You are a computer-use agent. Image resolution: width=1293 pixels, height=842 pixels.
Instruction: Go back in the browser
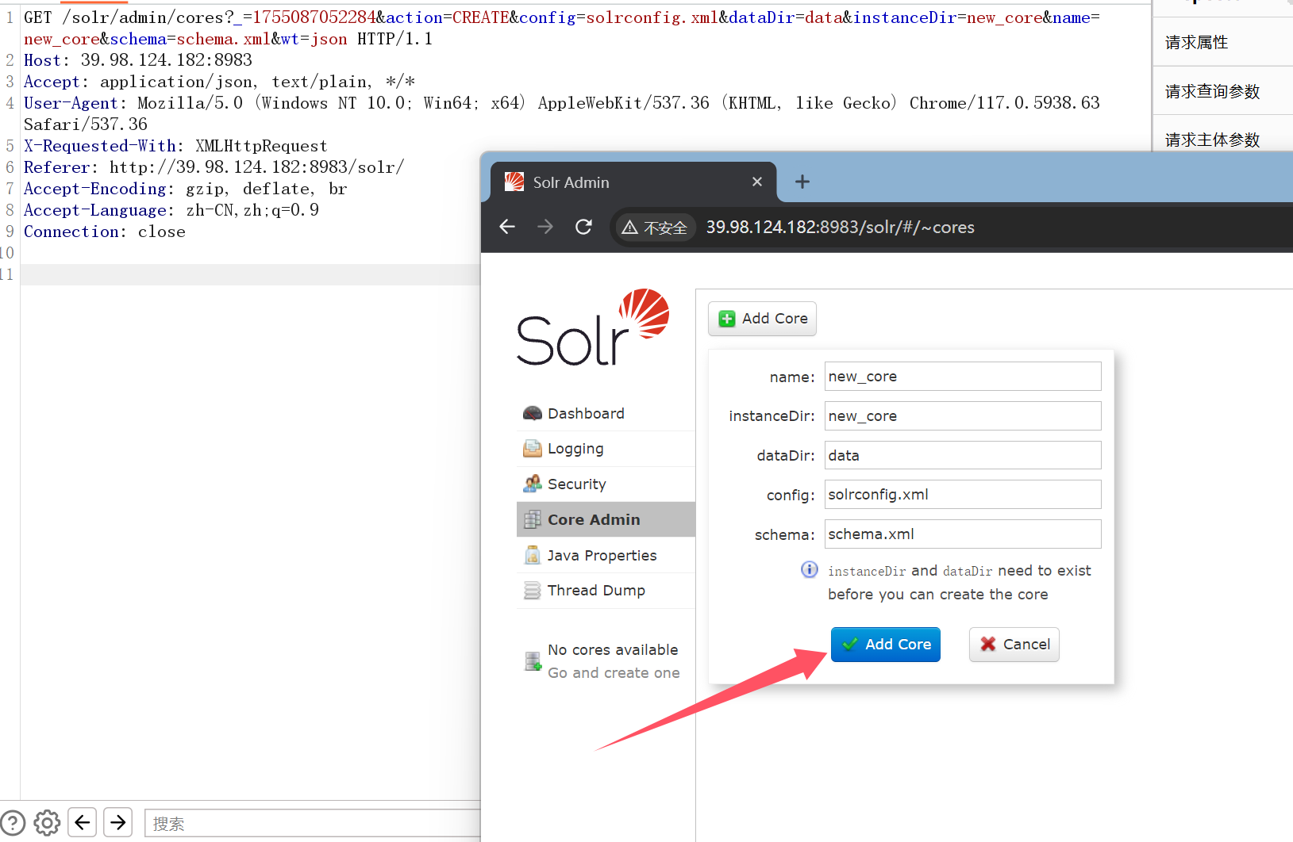[x=508, y=228]
